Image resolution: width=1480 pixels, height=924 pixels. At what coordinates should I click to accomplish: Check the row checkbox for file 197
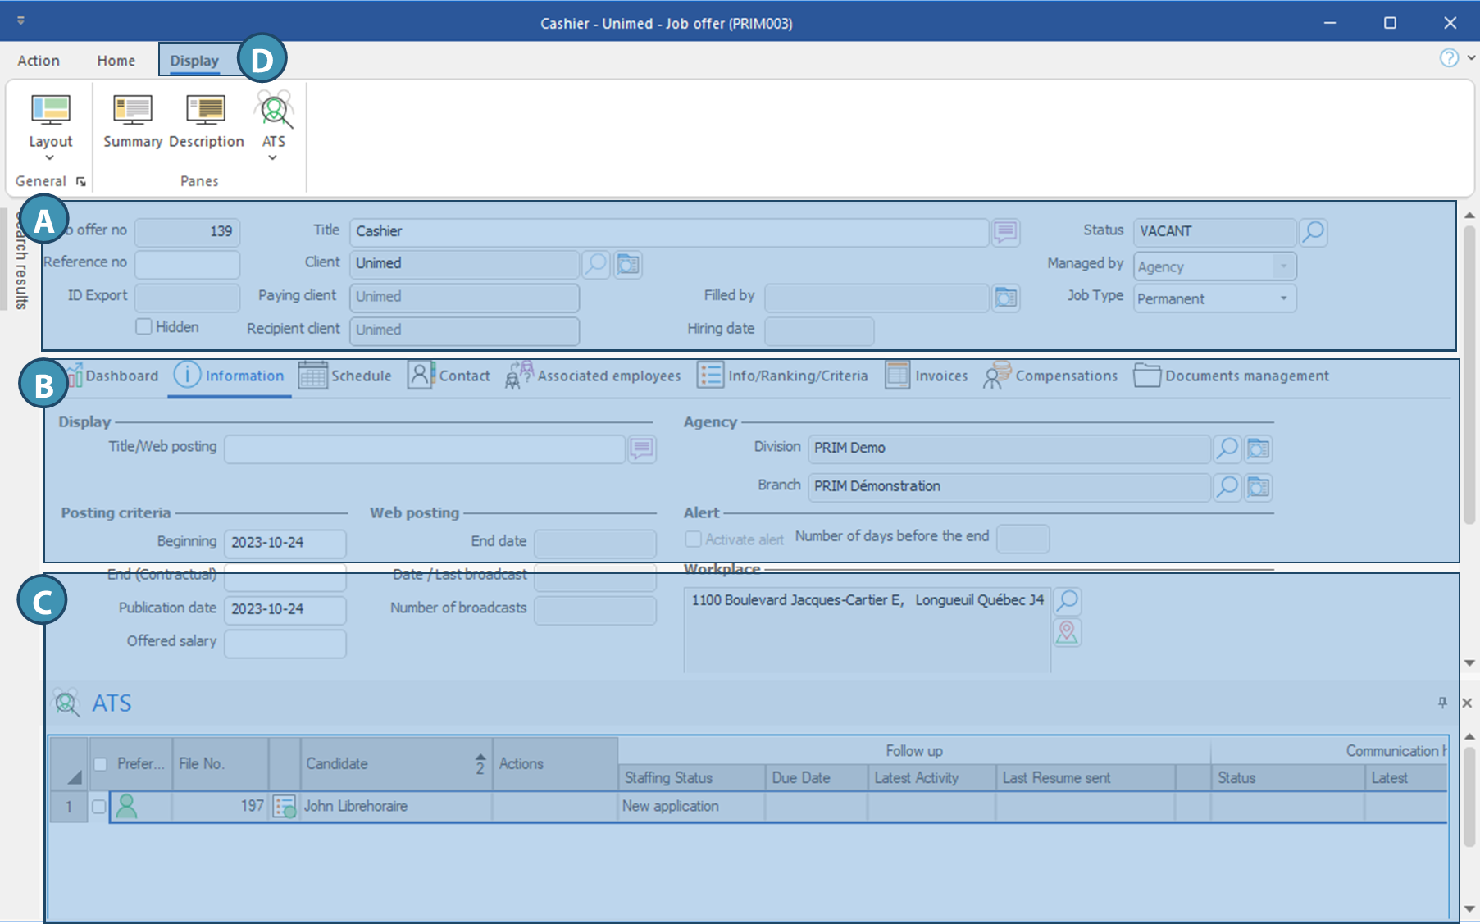coord(99,807)
